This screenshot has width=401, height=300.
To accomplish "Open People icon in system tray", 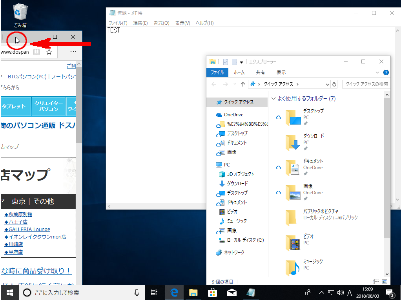I will point(308,293).
